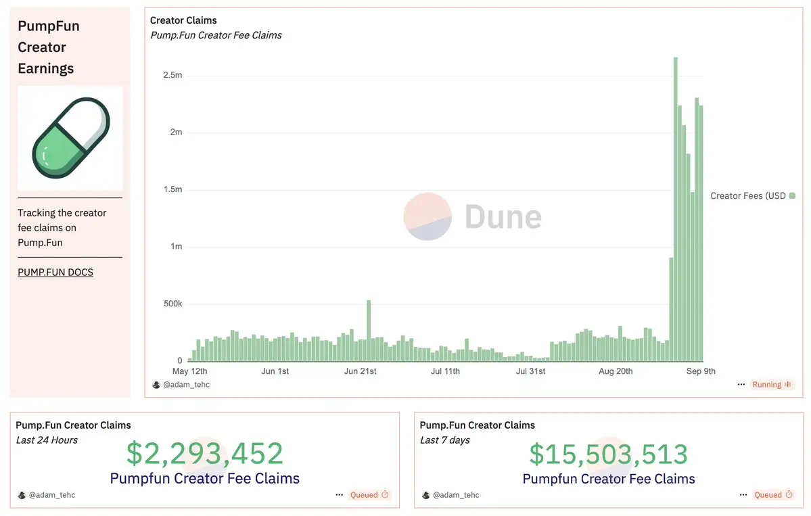811x516 pixels.
Task: Click adam_tehc avatar on Last 24 Hours card
Action: (x=22, y=495)
